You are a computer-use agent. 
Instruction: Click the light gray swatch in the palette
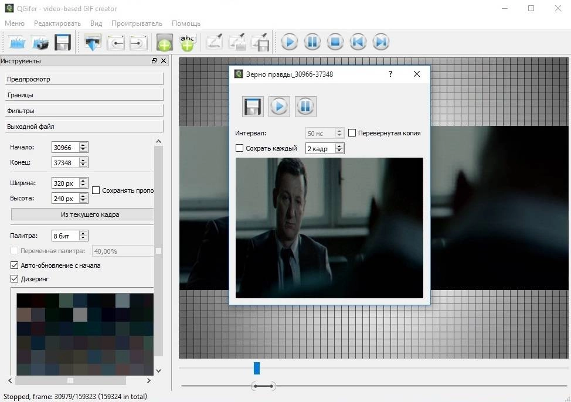point(80,315)
